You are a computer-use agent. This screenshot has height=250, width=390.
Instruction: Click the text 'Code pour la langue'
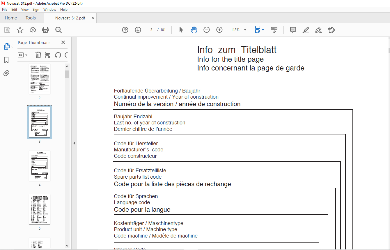coord(142,210)
